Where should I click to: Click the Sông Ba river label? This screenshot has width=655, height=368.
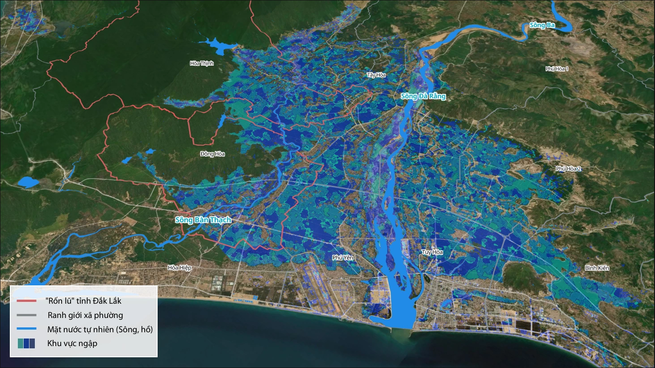coord(542,25)
